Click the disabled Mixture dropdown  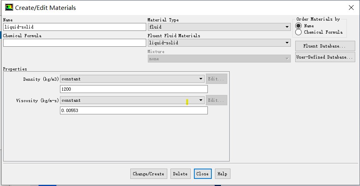click(219, 59)
